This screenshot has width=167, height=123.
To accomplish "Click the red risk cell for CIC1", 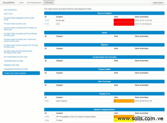I will [x=124, y=24].
